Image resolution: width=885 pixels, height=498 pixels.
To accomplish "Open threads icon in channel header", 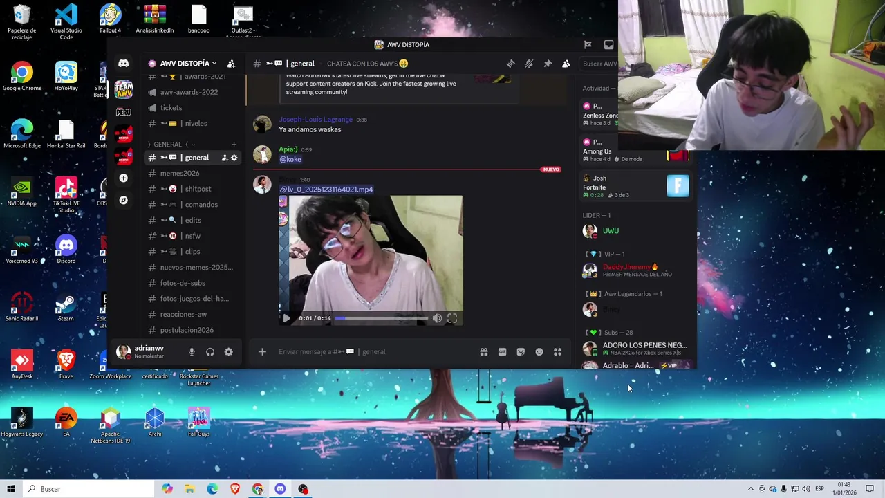I will tap(510, 64).
